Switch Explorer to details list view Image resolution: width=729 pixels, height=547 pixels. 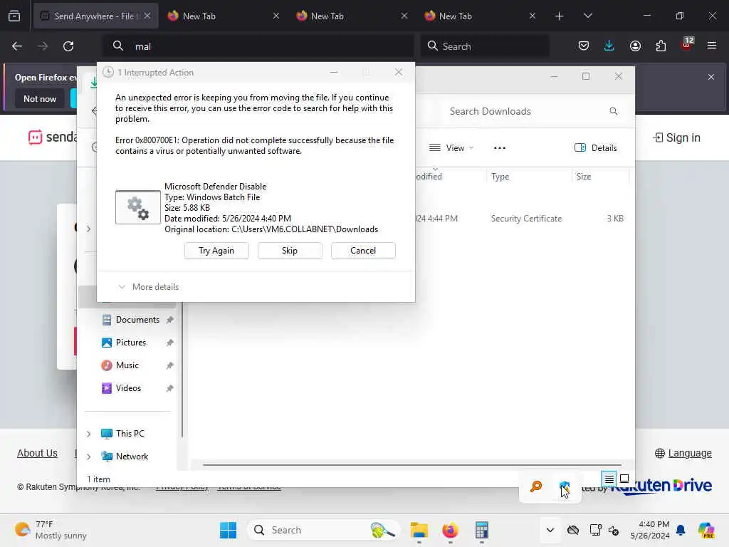tap(609, 479)
